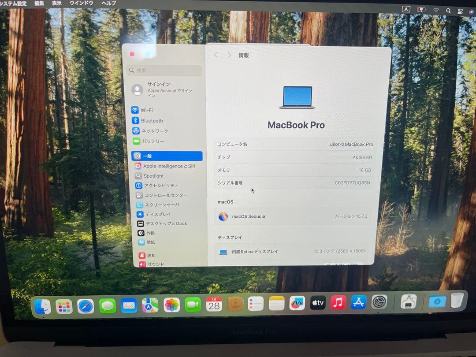Click the 検索 search field
The image size is (476, 357).
[164, 71]
